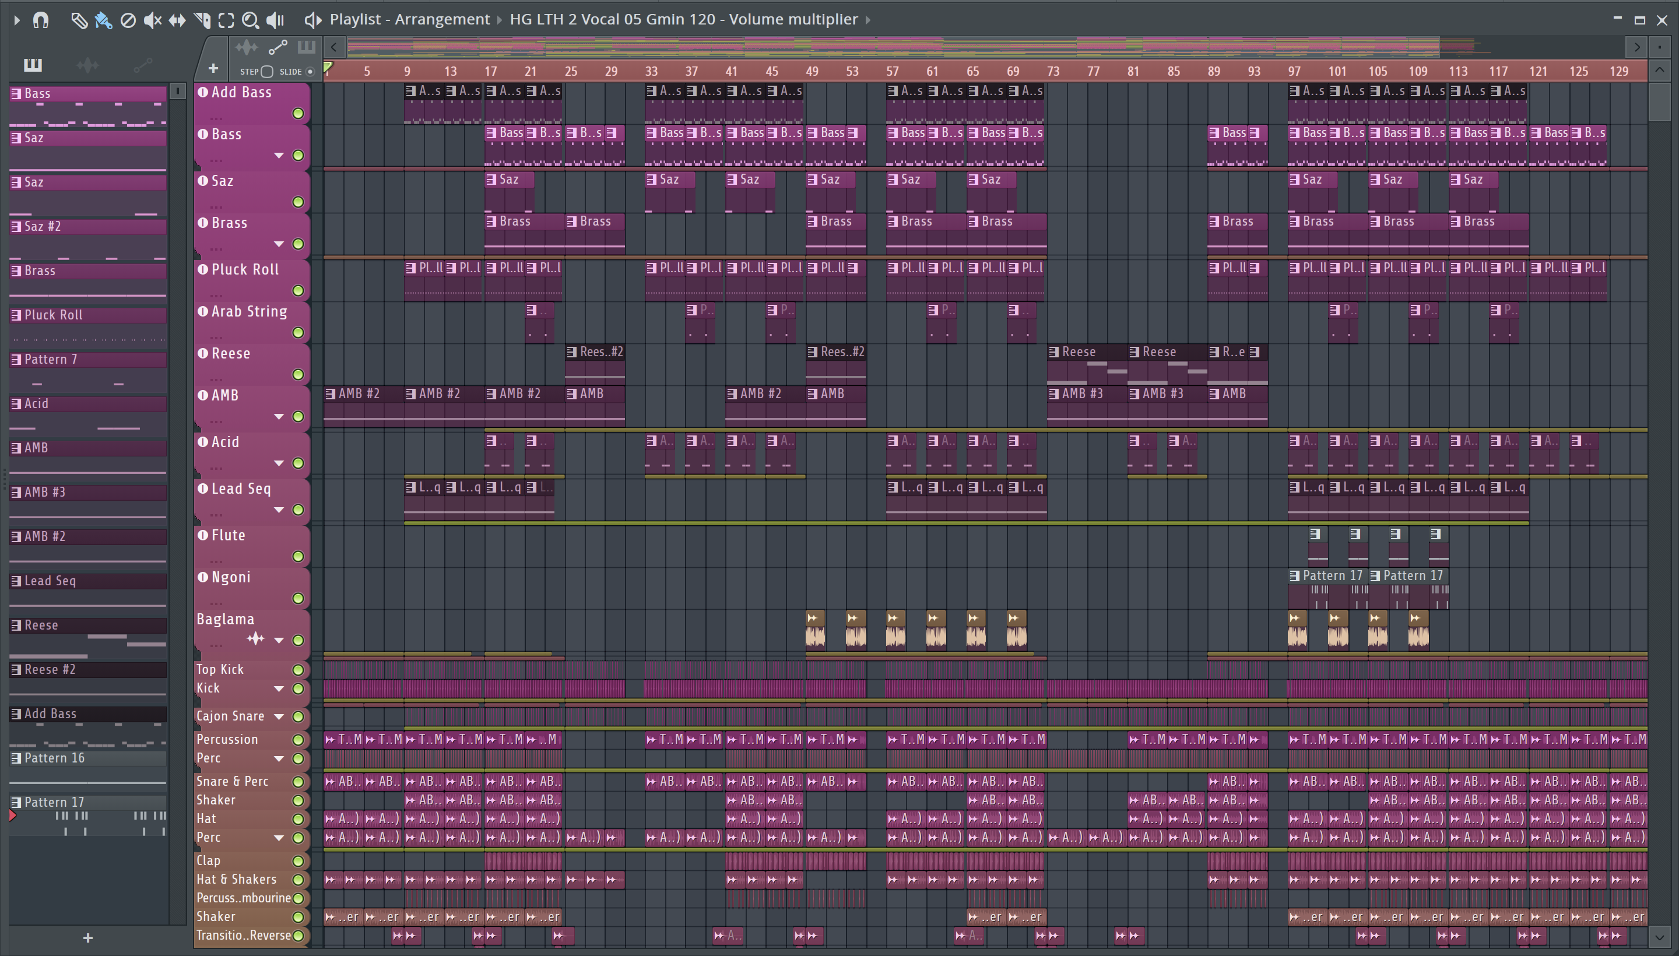
Task: Mute the Clap track
Action: point(298,861)
